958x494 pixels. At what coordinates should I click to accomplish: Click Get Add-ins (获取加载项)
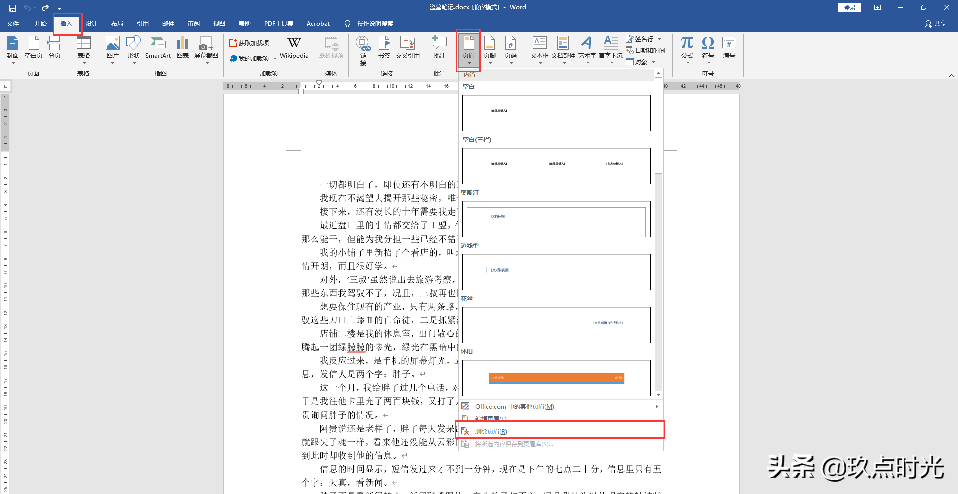tap(249, 43)
